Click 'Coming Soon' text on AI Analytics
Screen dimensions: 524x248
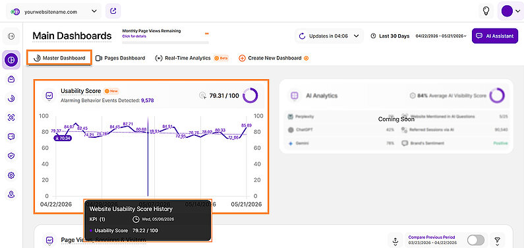pos(396,119)
